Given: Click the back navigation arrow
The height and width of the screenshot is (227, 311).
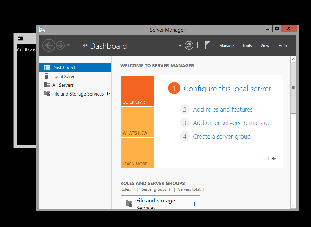Looking at the screenshot, I should (x=49, y=45).
